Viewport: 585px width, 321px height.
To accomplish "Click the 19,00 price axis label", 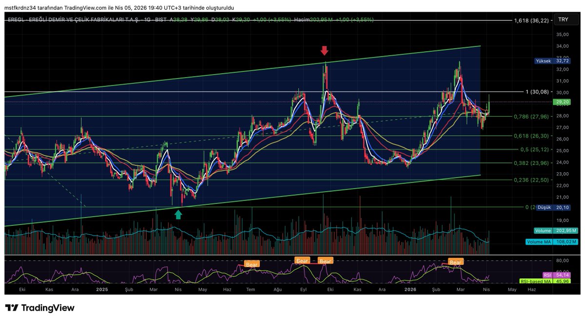I will pos(563,221).
